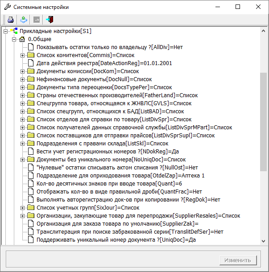
Task: Select Вести учет регистрационных номеров ?[NDokReg]=Да
Action: tap(108, 152)
